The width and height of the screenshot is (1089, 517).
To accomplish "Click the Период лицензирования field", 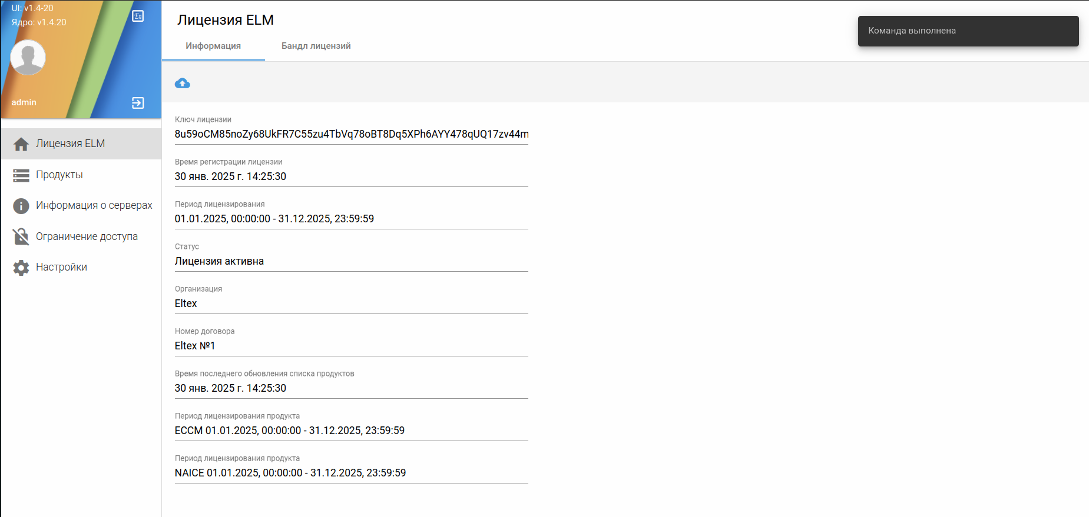I will coord(351,219).
